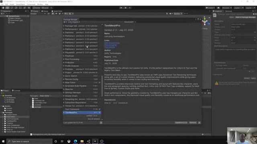Click the scene orientation gizmo

coord(205,21)
